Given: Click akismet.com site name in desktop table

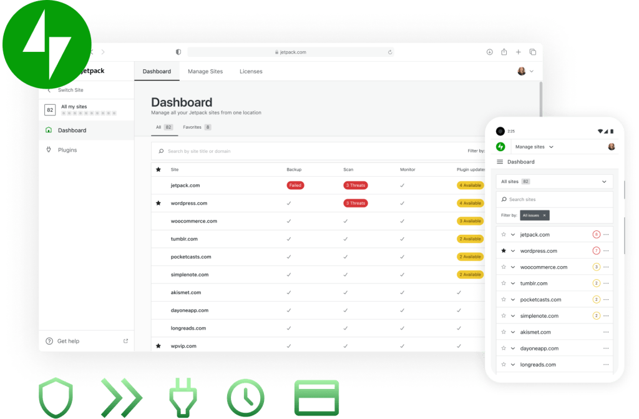Looking at the screenshot, I should [185, 292].
